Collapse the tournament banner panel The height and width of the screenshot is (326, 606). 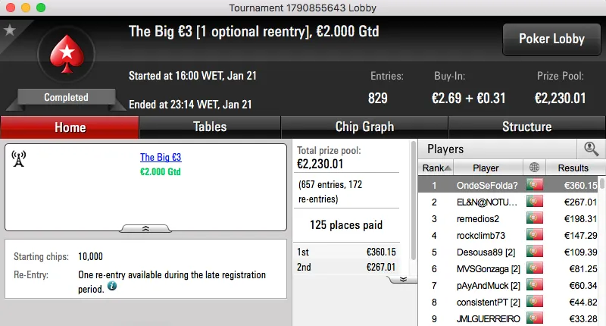[146, 227]
